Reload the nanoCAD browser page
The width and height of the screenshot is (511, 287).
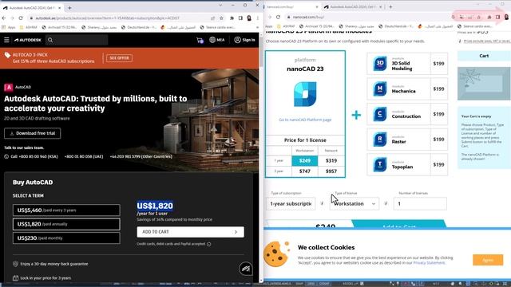(278, 17)
